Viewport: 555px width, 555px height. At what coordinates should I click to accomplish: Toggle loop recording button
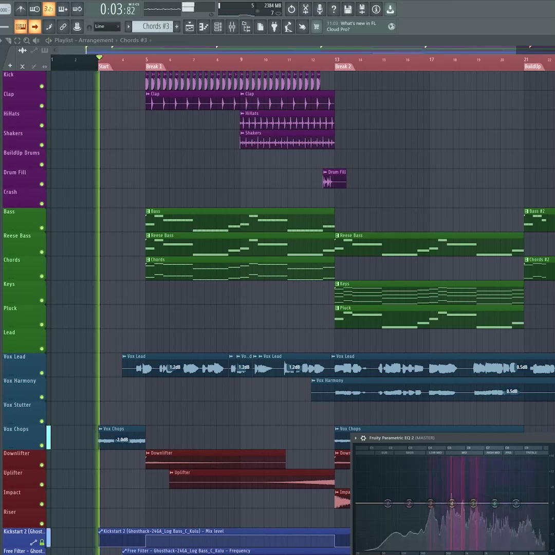coord(77,9)
